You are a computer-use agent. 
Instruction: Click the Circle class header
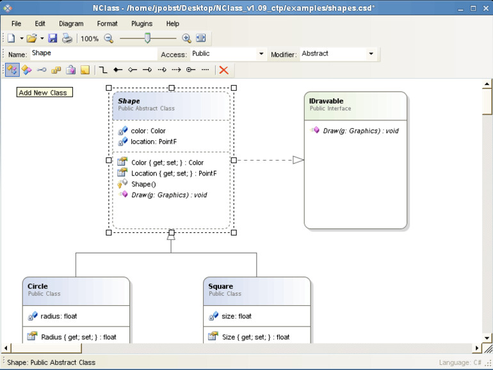tap(76, 289)
